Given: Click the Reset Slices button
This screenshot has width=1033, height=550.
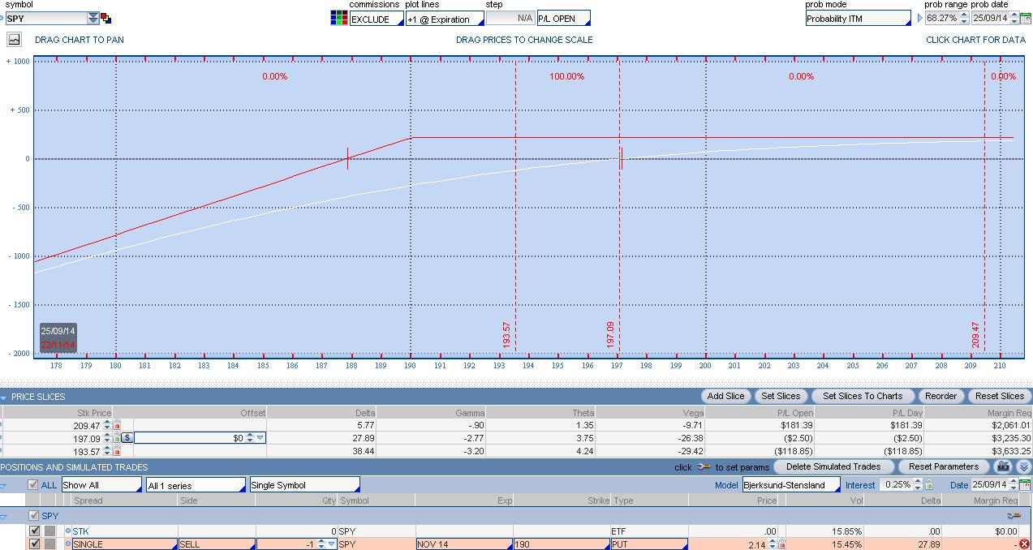Looking at the screenshot, I should point(1000,396).
